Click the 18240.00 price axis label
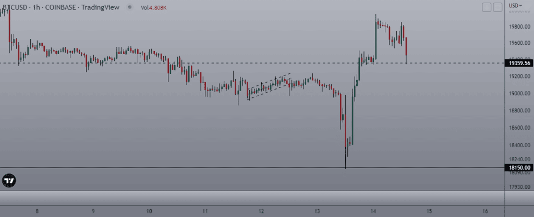This screenshot has height=217, width=534. click(x=520, y=160)
